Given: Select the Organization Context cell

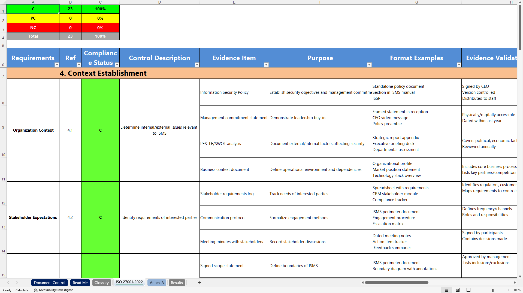Looking at the screenshot, I should coord(33,130).
